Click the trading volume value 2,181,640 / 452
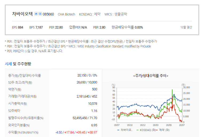The height and width of the screenshot is (137, 204). pyautogui.click(x=87, y=96)
